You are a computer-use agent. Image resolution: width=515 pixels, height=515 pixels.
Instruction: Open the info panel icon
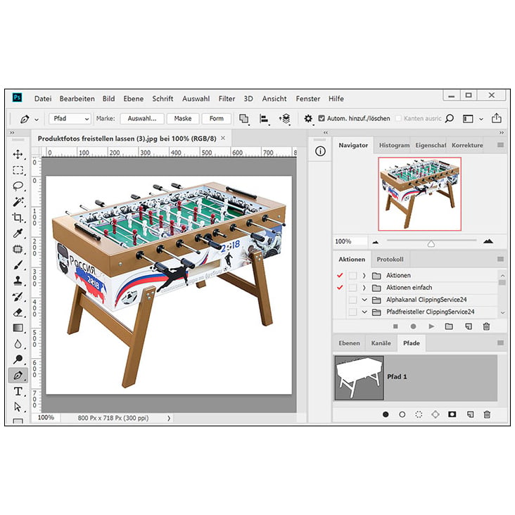point(320,151)
